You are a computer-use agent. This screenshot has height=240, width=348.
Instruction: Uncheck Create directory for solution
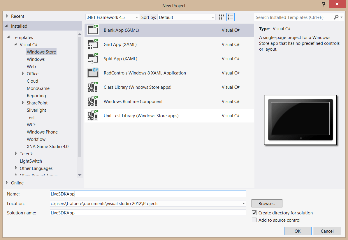[254, 213]
